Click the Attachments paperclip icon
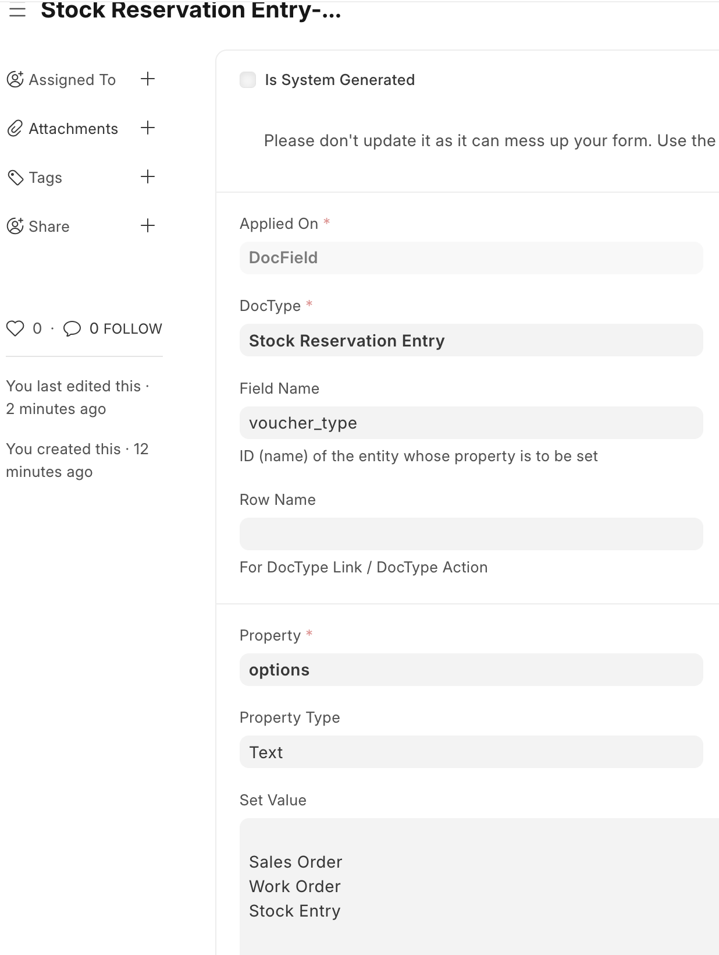The width and height of the screenshot is (719, 955). (x=15, y=128)
